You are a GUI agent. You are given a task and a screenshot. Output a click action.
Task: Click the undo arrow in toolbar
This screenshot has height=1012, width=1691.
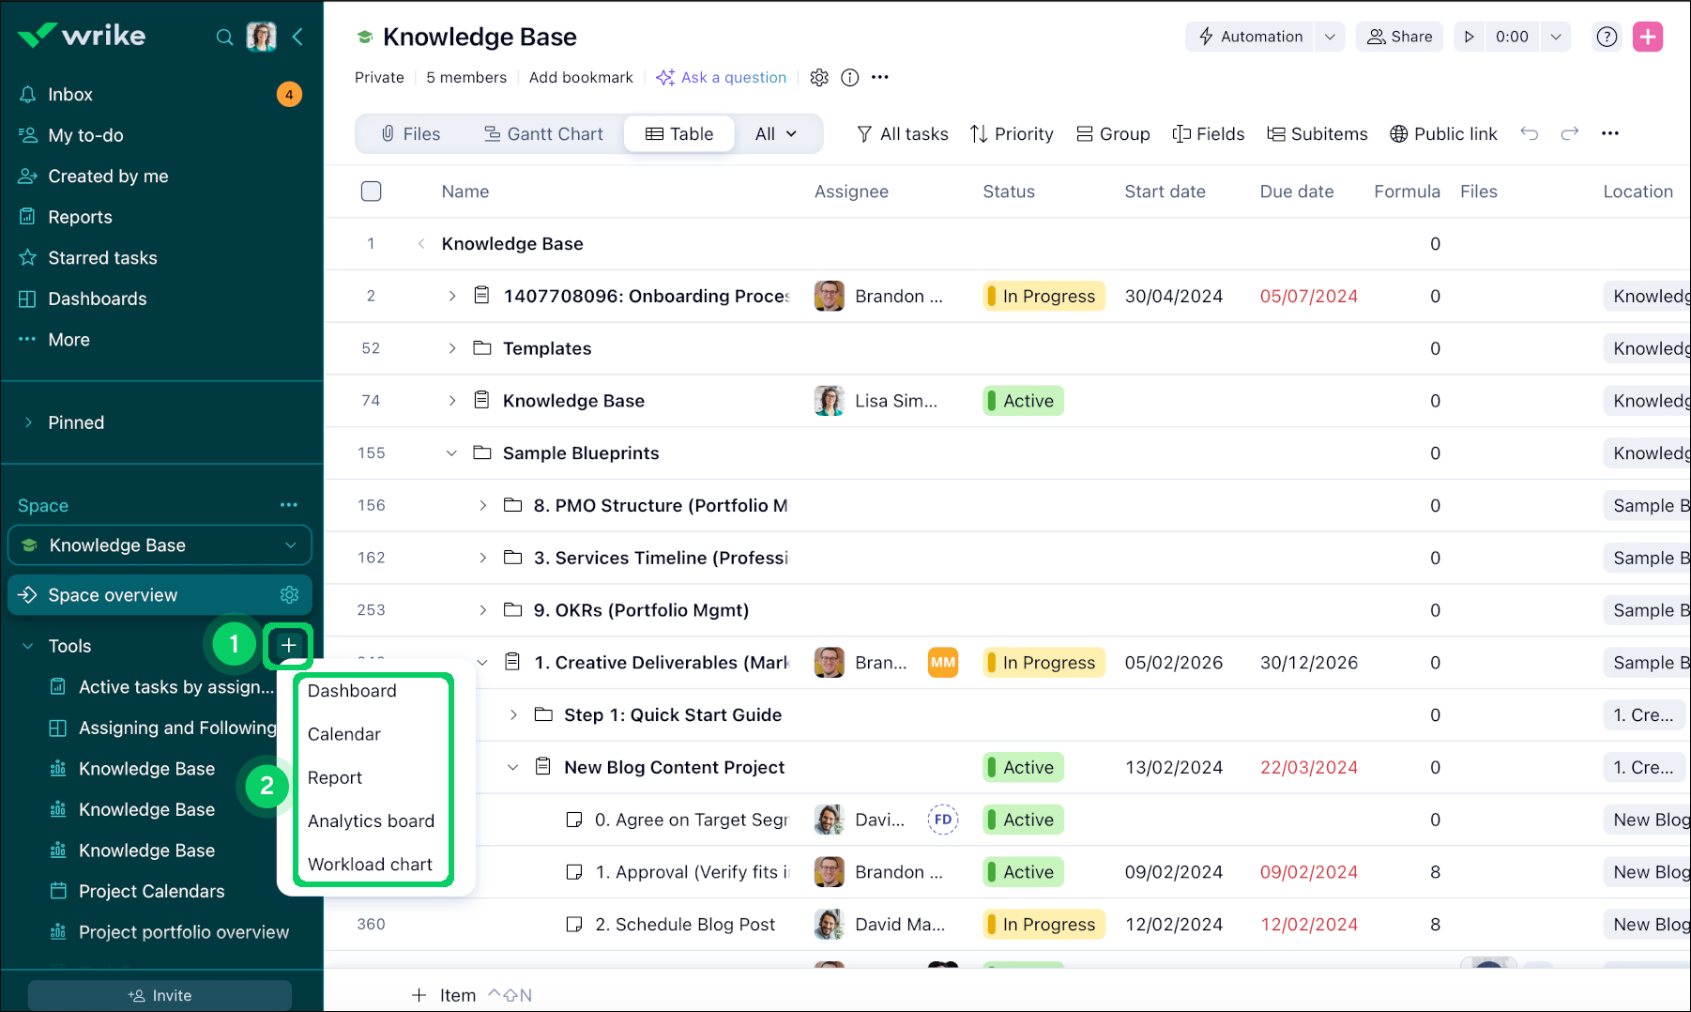pos(1530,133)
